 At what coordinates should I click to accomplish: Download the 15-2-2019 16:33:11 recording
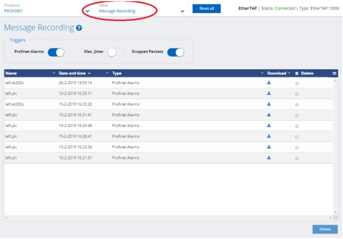point(269,93)
